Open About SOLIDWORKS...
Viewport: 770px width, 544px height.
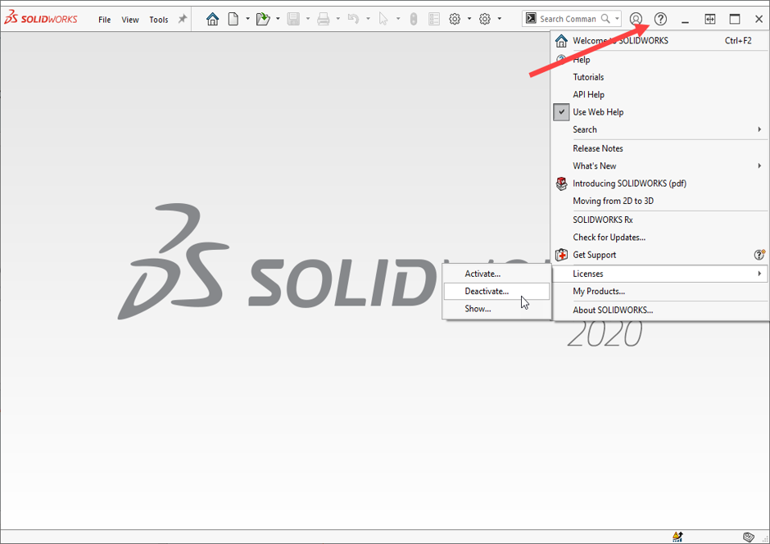coord(659,311)
